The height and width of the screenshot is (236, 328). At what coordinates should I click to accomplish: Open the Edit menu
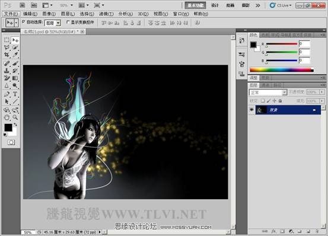click(30, 14)
